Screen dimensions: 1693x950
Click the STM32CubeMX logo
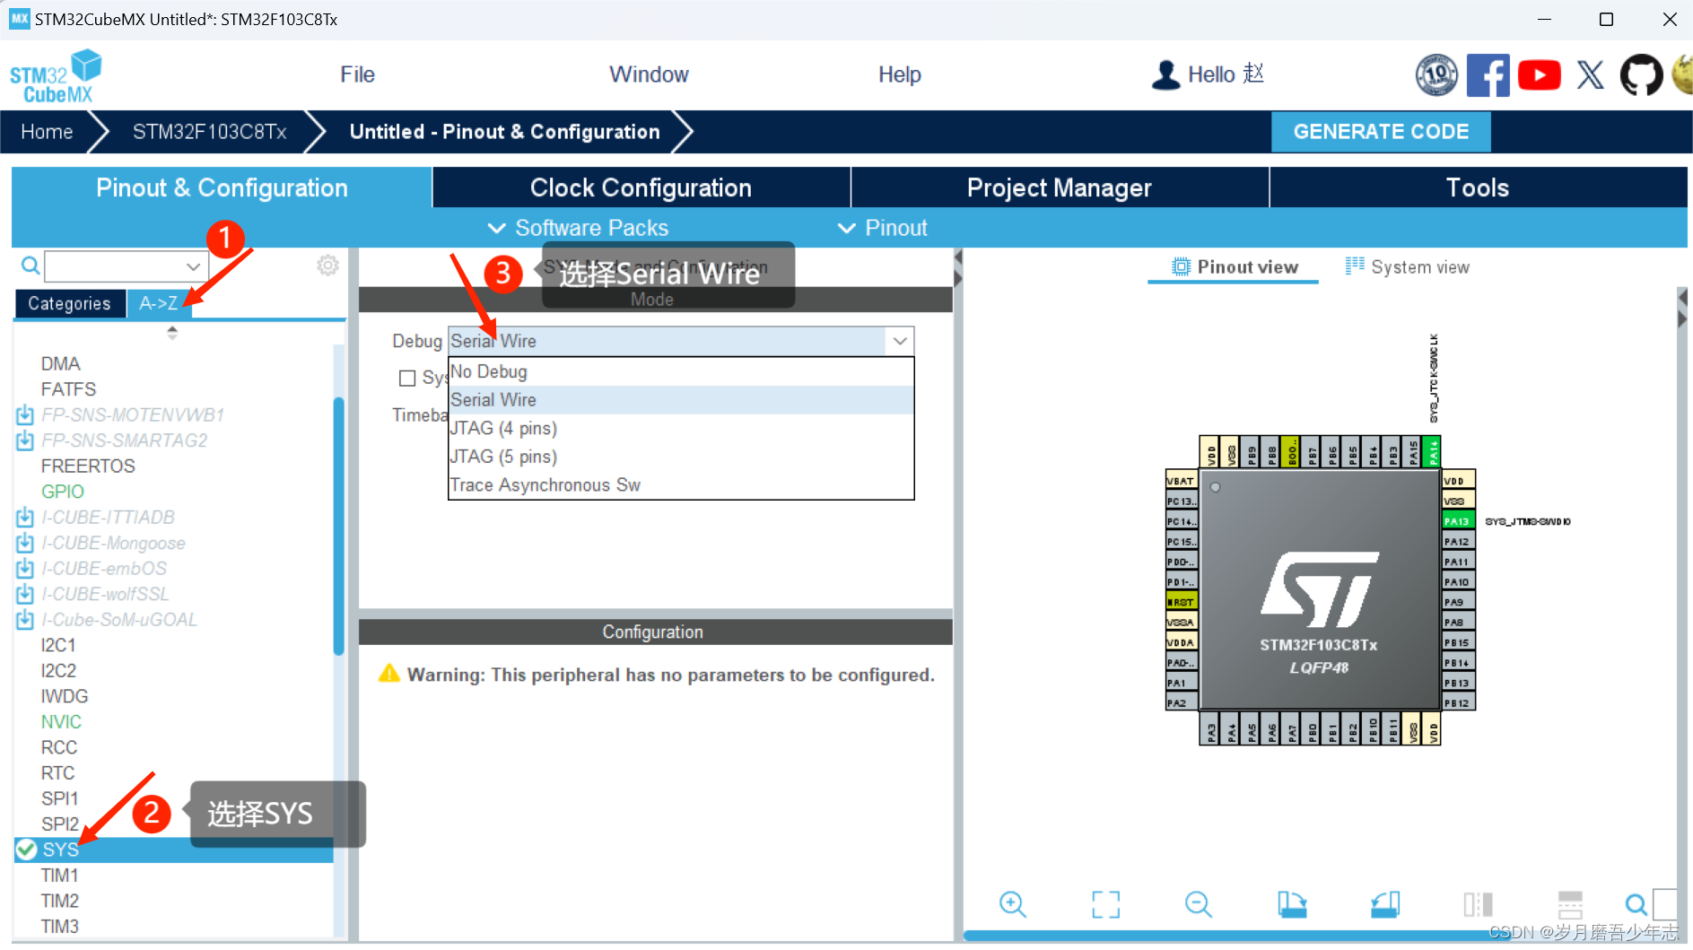[x=56, y=76]
